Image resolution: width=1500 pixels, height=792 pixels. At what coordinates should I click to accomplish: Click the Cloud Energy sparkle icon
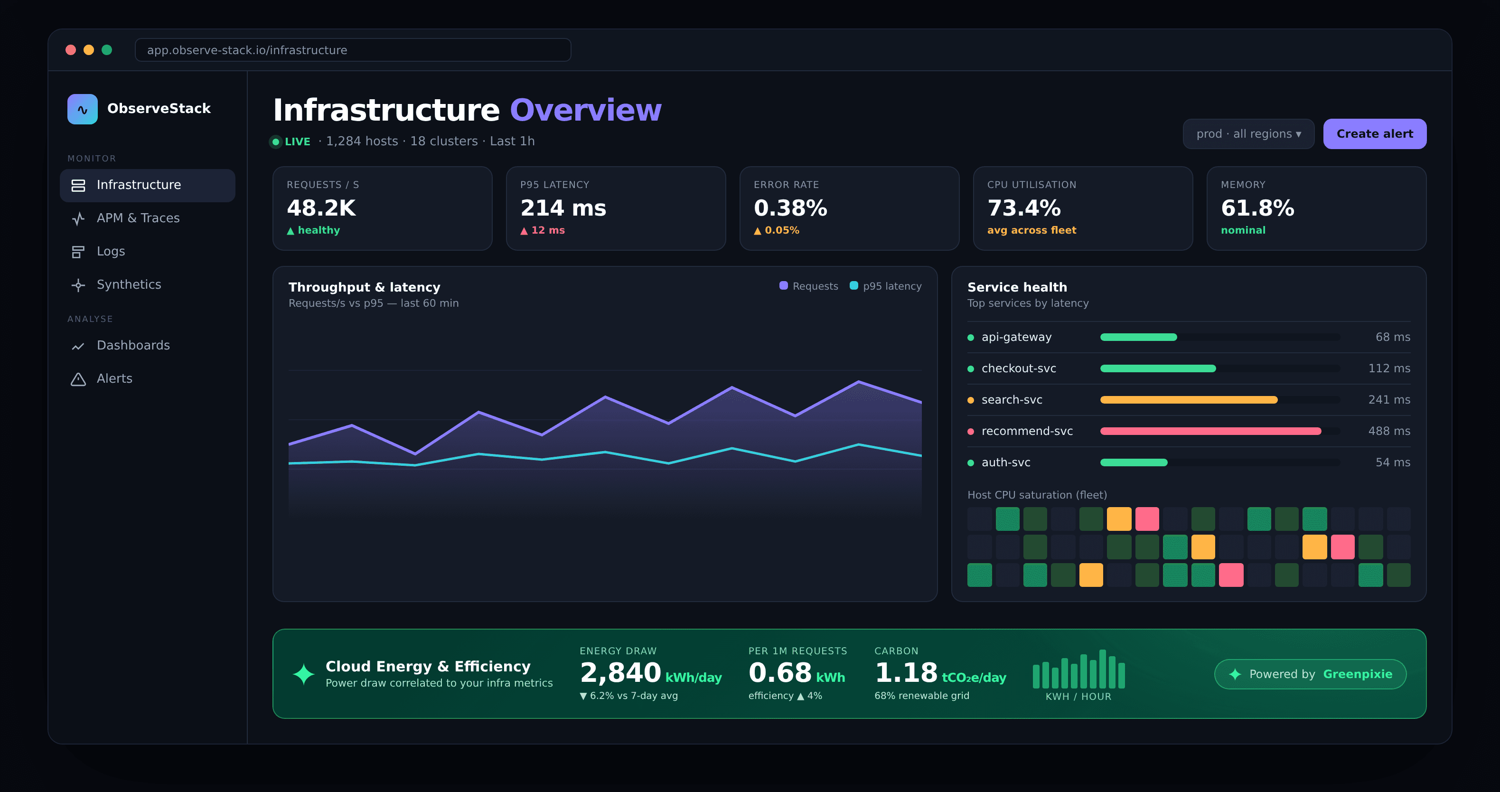tap(303, 674)
